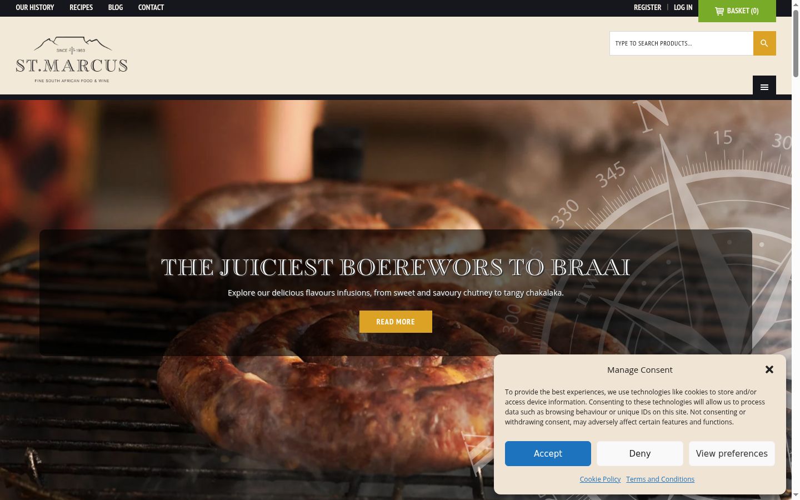Click the Read More button
The image size is (800, 500).
click(396, 322)
